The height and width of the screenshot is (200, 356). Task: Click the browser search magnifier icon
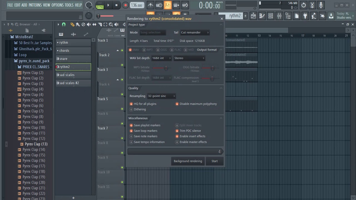pyautogui.click(x=17, y=24)
